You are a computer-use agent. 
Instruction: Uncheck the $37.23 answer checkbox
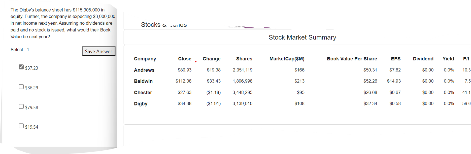[21, 67]
